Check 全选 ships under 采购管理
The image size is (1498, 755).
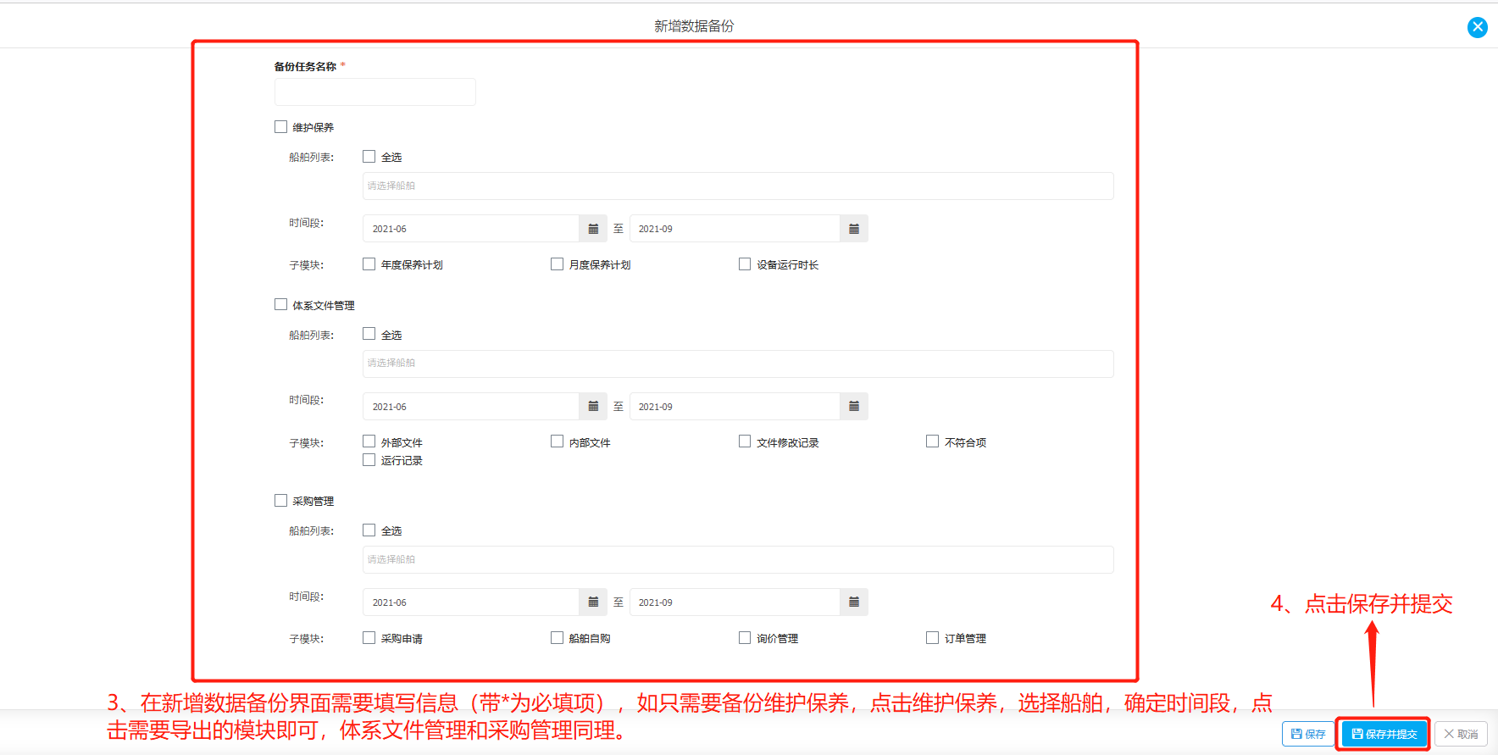pyautogui.click(x=369, y=530)
